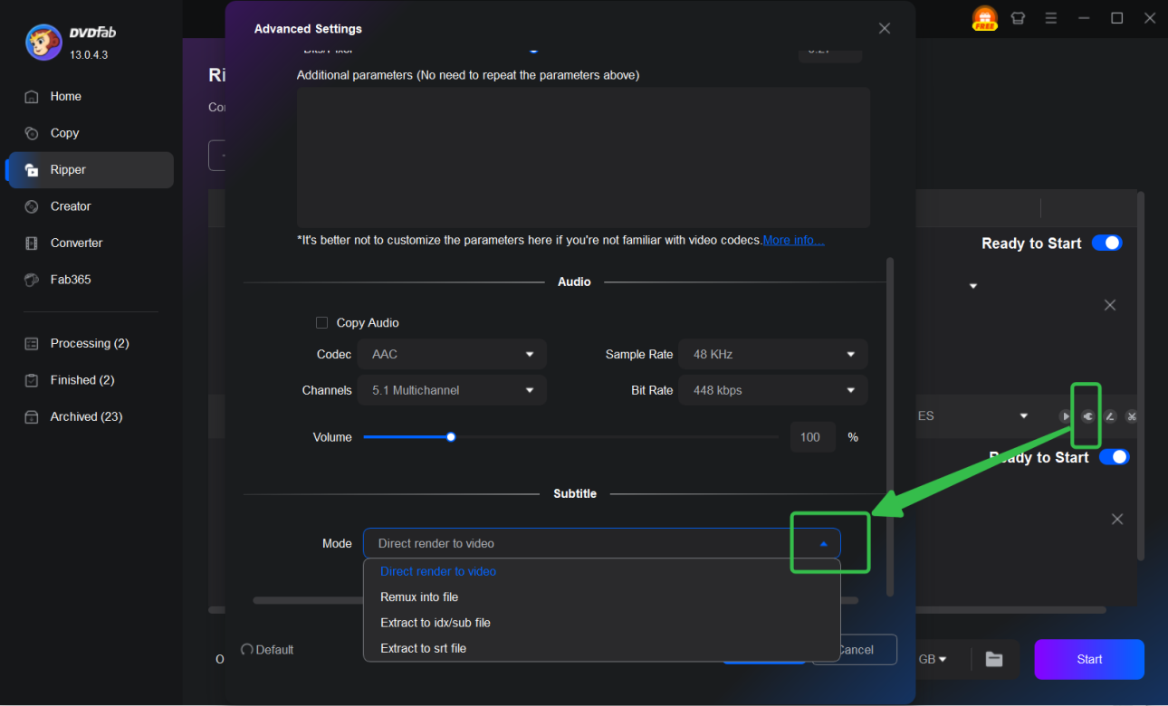Click the preview play button icon
Image resolution: width=1168 pixels, height=706 pixels.
(1066, 416)
